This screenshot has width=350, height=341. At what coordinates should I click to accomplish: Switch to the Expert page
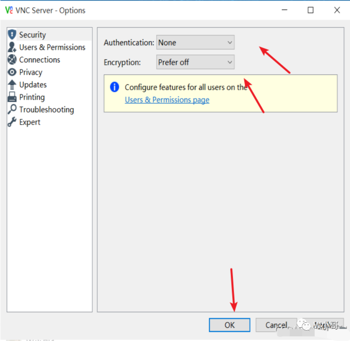[x=49, y=122]
